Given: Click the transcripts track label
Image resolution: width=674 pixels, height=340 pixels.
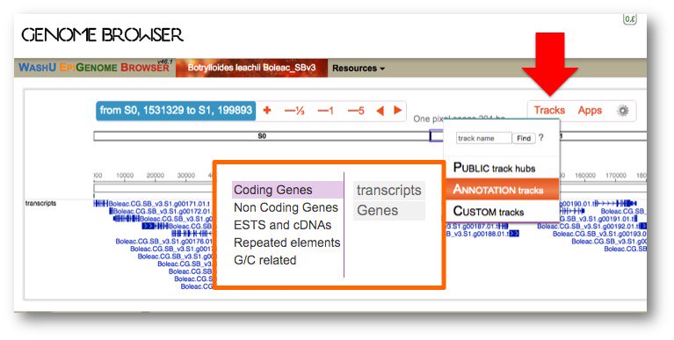Looking at the screenshot, I should (x=40, y=203).
